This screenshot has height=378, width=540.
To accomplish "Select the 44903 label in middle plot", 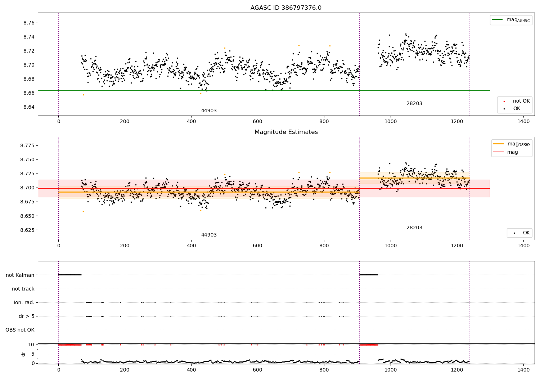I will coord(209,235).
